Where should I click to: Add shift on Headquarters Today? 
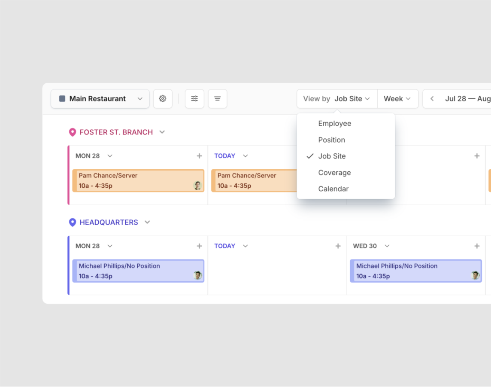click(x=338, y=246)
